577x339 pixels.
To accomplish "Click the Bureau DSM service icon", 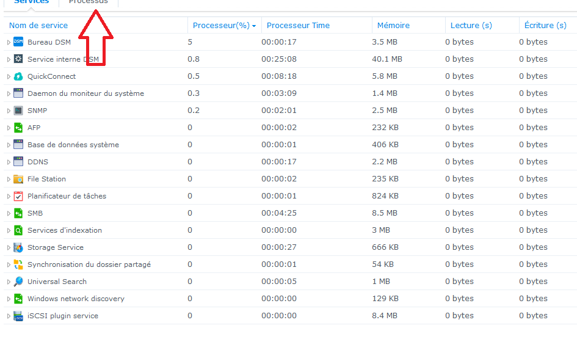I will pyautogui.click(x=18, y=42).
